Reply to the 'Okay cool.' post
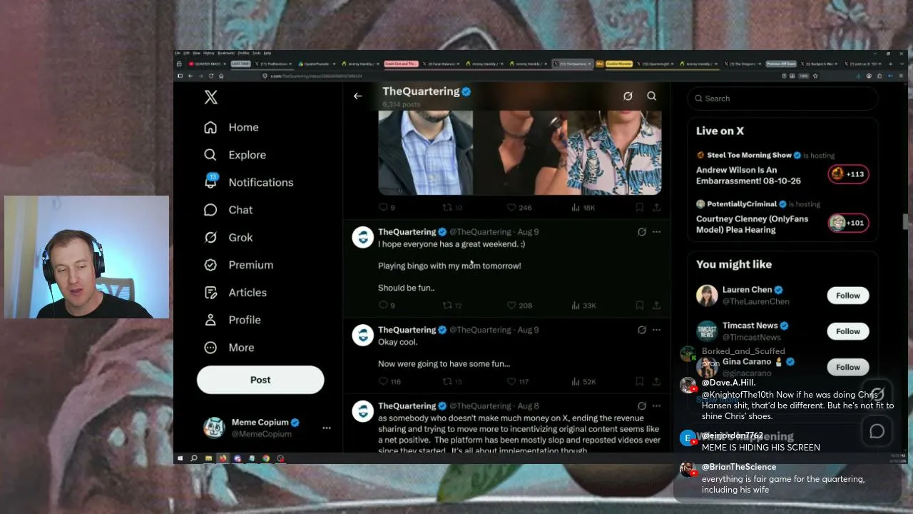 click(x=389, y=382)
